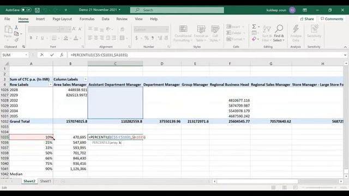Click Insert Function fx icon

point(62,55)
